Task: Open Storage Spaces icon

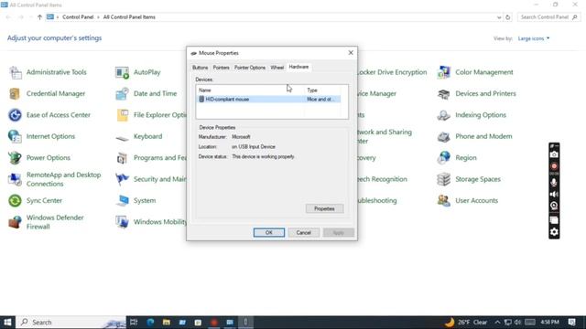Action: click(443, 179)
